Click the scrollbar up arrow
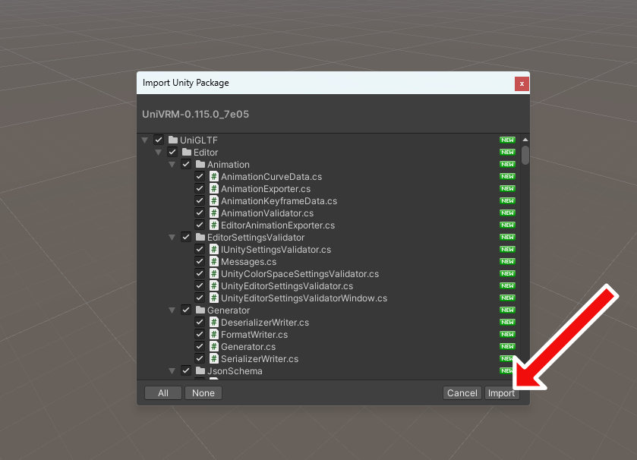 525,140
